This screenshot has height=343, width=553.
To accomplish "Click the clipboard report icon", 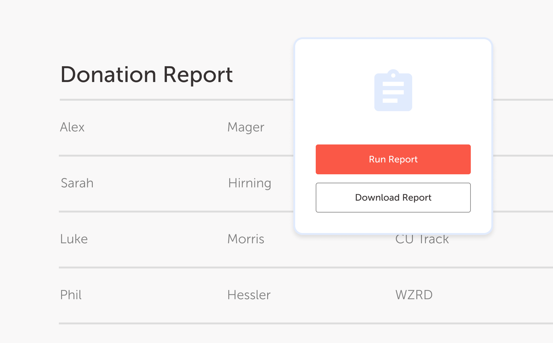I will click(x=393, y=90).
